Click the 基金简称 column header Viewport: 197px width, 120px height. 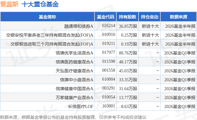coord(47,17)
